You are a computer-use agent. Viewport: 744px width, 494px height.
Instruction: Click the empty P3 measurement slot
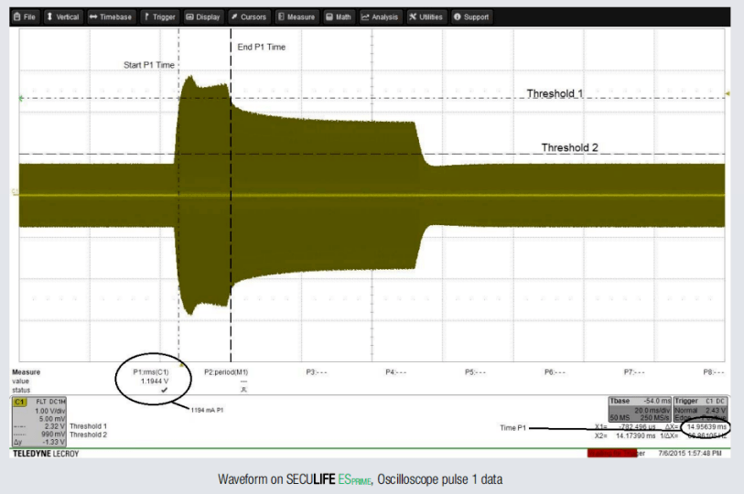click(316, 372)
